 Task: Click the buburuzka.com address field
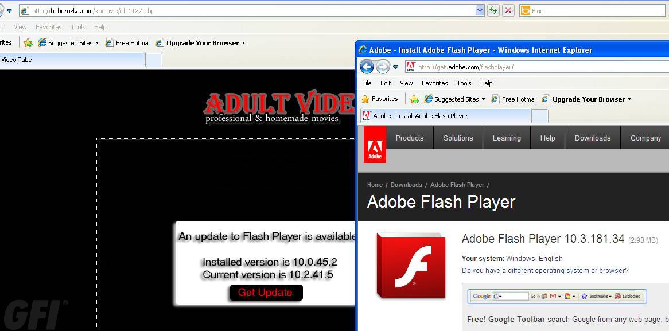(x=252, y=11)
